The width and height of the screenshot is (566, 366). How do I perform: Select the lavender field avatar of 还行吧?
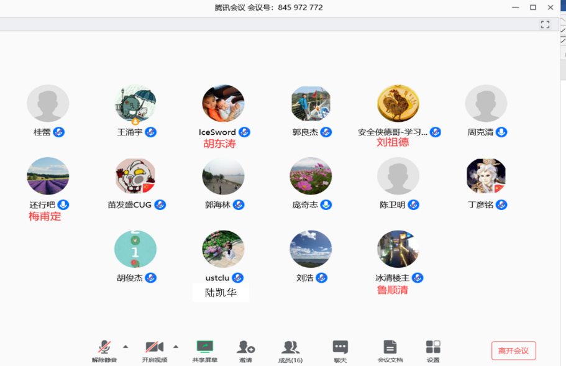pos(48,176)
